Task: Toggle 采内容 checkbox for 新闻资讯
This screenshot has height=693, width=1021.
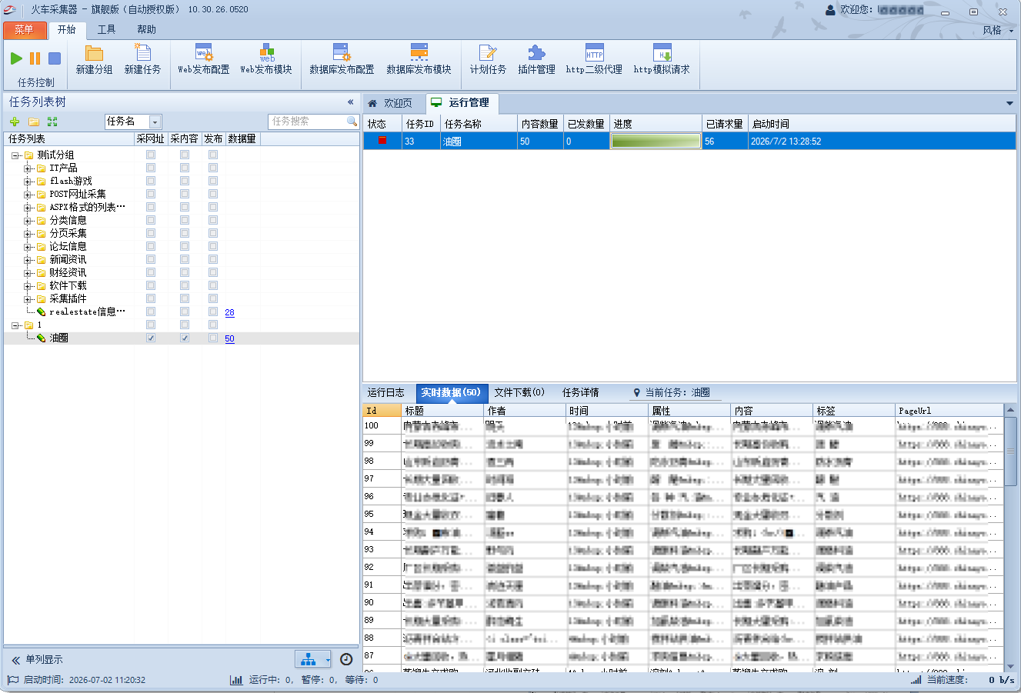Action: pos(185,259)
